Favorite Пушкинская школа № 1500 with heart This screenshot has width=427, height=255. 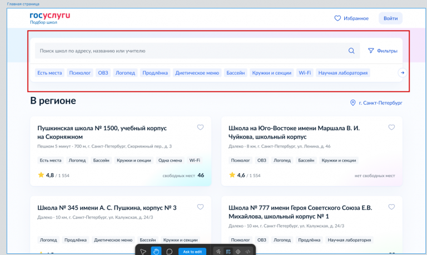[200, 127]
